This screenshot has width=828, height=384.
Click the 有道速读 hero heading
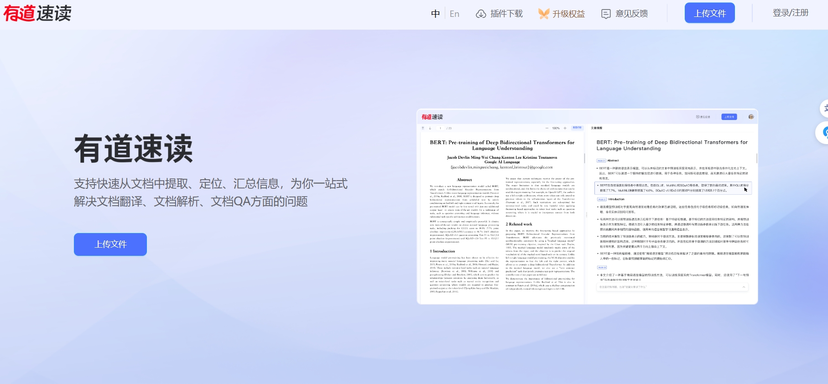[133, 149]
